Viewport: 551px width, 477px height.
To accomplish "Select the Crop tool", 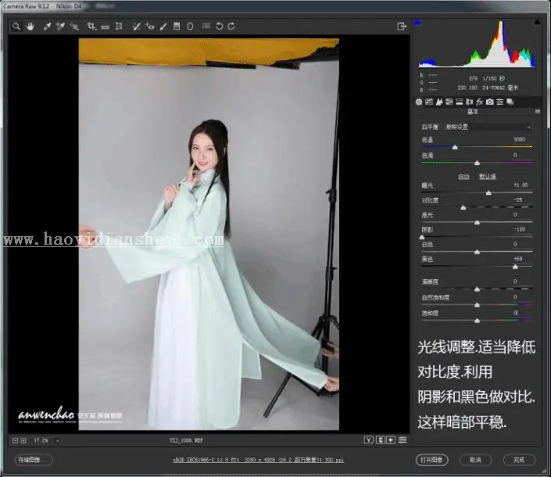I will [91, 27].
